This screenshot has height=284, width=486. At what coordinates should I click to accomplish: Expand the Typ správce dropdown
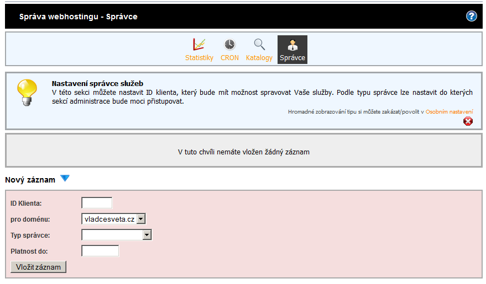[x=147, y=235]
